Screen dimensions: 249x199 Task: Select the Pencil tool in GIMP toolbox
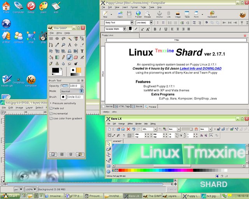[63, 57]
